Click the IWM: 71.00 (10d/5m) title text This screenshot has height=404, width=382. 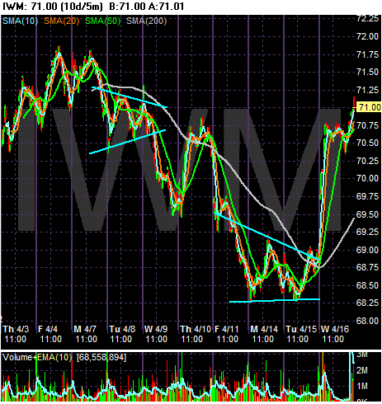(x=52, y=7)
